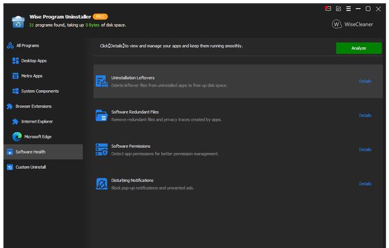Click the Wise Program Uninstaller logo icon
The image size is (389, 248).
(x=18, y=21)
